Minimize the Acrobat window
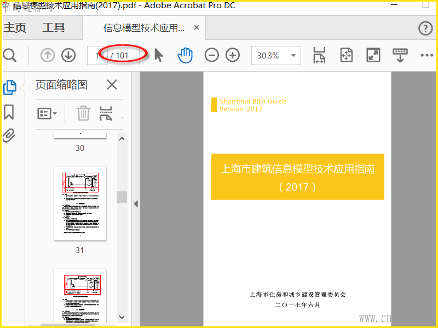This screenshot has width=438, height=328. (394, 5)
